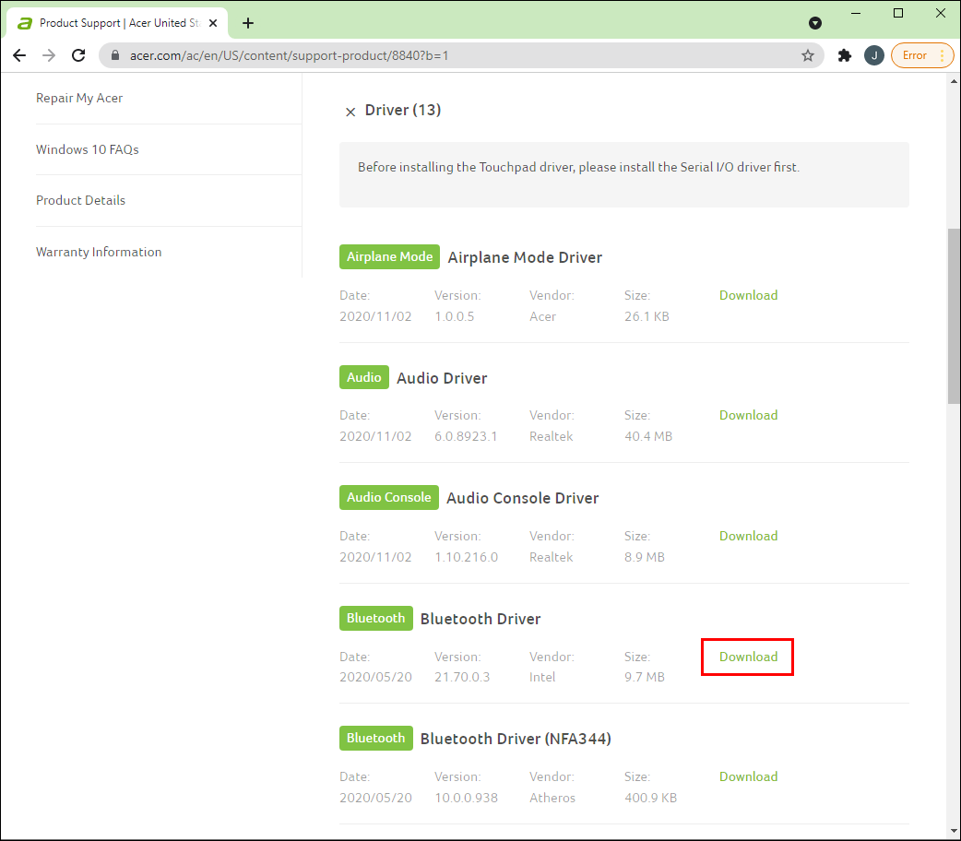
Task: Click the Error update button
Action: click(x=921, y=55)
